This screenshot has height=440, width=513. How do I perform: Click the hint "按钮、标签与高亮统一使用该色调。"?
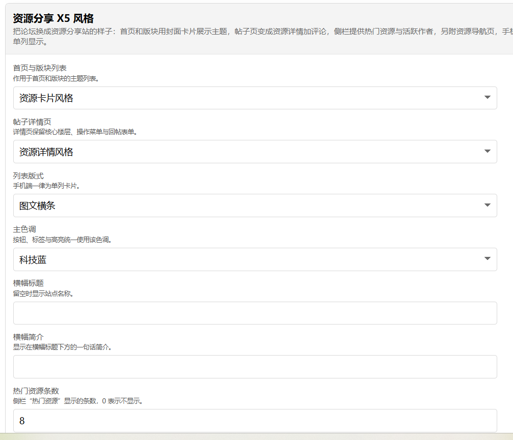click(63, 240)
